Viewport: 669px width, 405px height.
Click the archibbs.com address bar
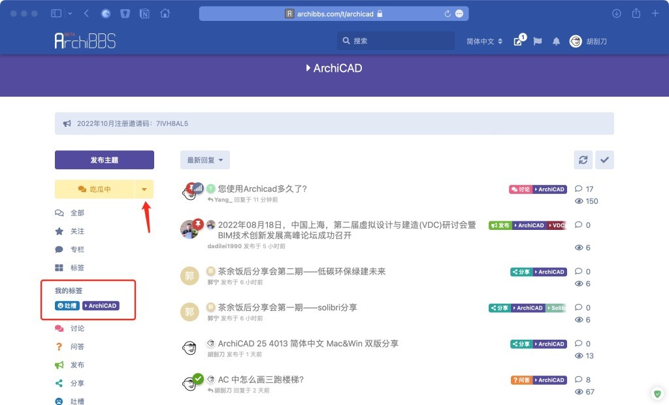(334, 14)
